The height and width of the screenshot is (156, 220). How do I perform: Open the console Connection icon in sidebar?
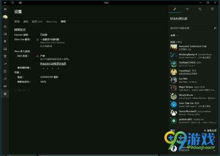[x=5, y=86]
